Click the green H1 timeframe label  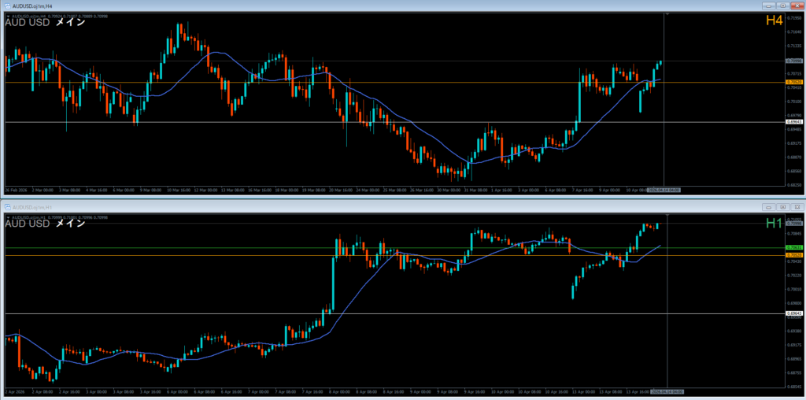point(774,223)
